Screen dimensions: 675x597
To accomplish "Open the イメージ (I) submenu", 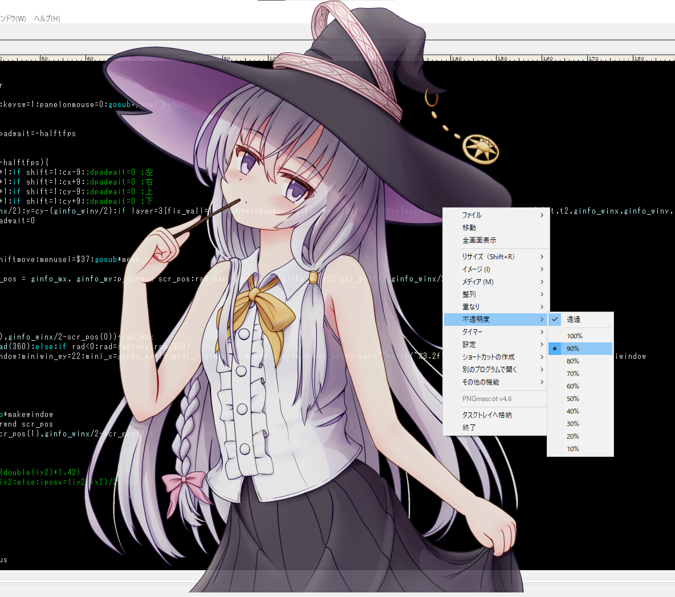I will click(496, 269).
